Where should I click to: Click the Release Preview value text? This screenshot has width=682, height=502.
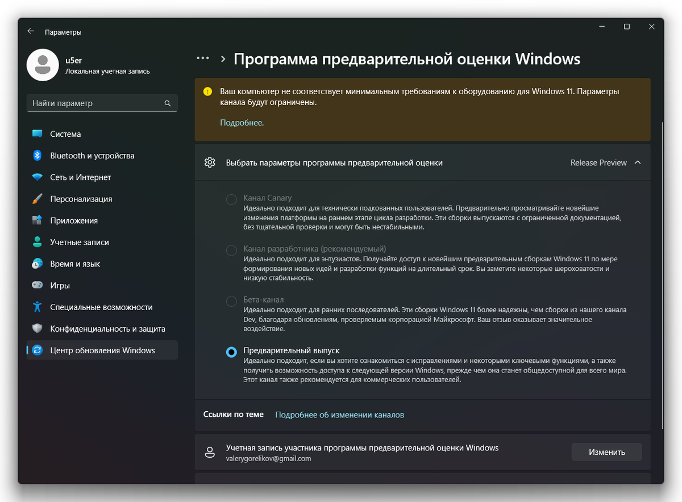click(x=598, y=162)
